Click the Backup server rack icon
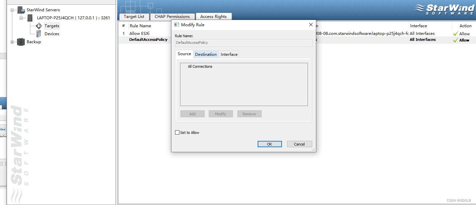 coord(21,42)
